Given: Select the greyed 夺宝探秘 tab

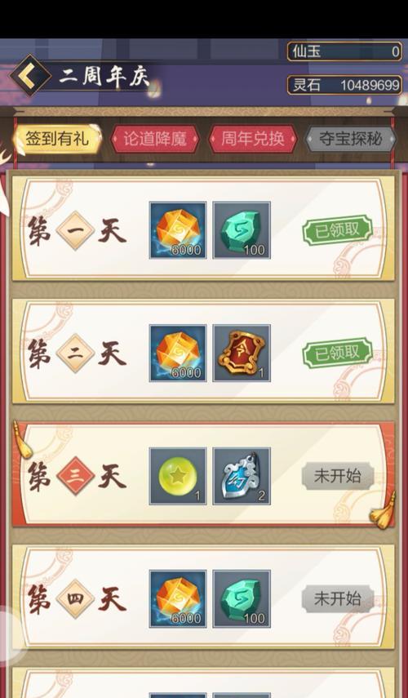Looking at the screenshot, I should pyautogui.click(x=351, y=139).
